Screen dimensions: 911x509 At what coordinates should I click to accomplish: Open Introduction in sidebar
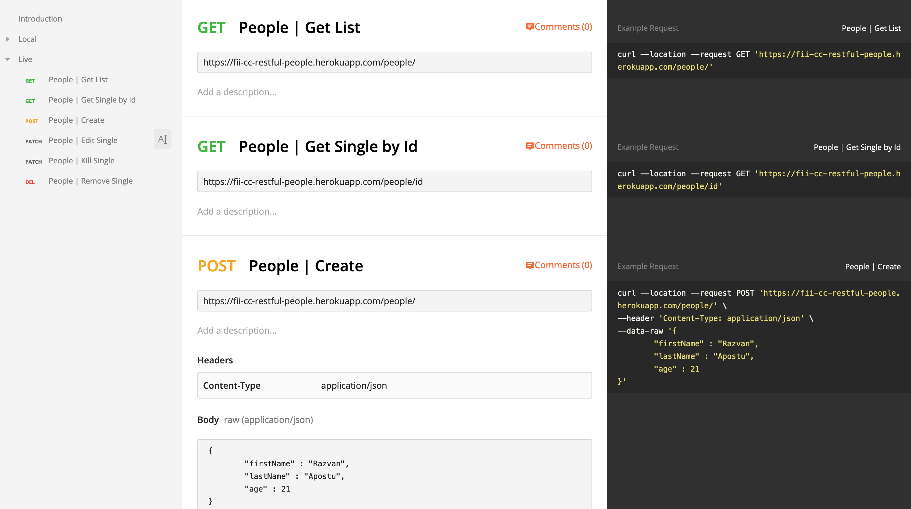(40, 19)
